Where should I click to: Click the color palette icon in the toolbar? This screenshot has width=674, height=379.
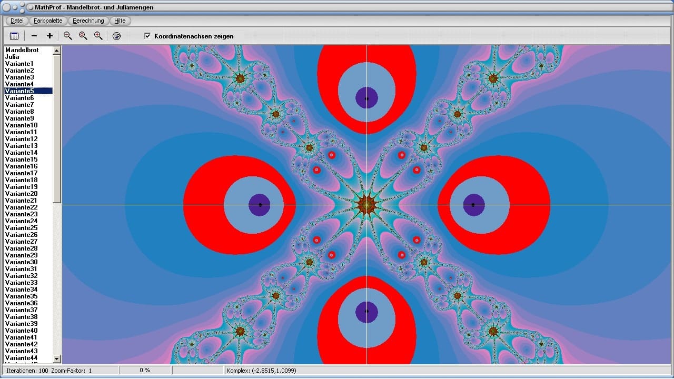pyautogui.click(x=116, y=36)
